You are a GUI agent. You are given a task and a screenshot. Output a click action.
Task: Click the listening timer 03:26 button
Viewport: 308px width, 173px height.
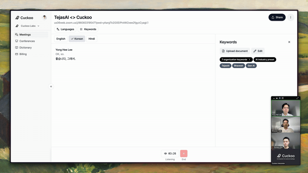click(x=170, y=153)
